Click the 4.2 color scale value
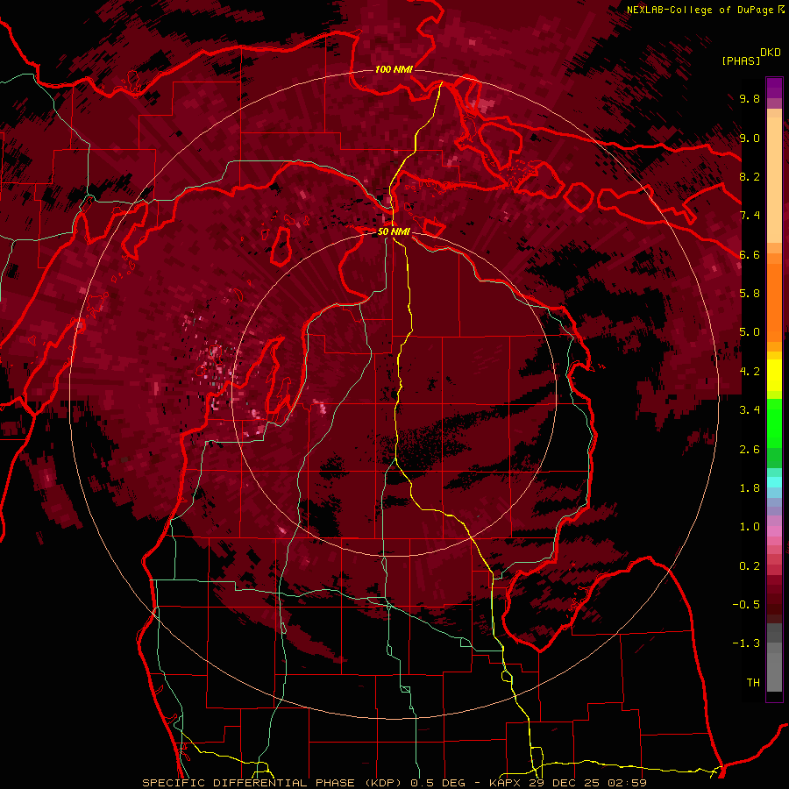 [750, 372]
